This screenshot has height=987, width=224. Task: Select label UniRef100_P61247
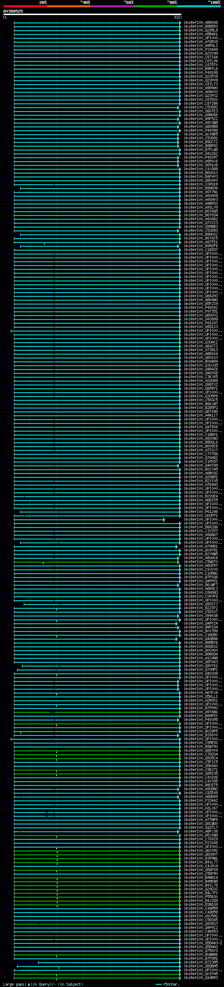201,323
